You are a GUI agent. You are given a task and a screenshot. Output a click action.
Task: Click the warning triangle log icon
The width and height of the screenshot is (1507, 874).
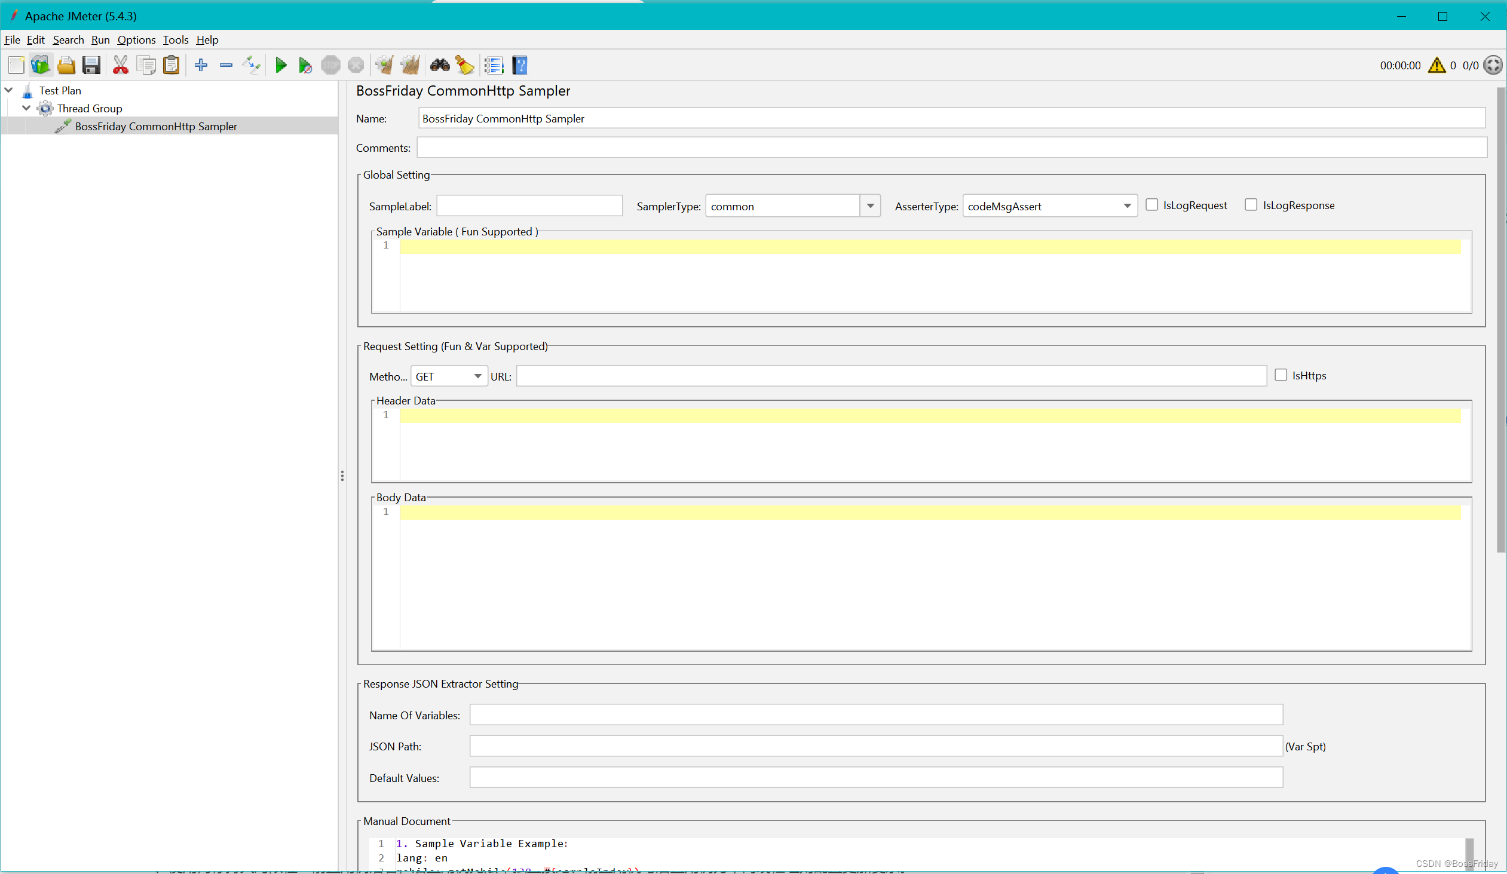click(1436, 65)
